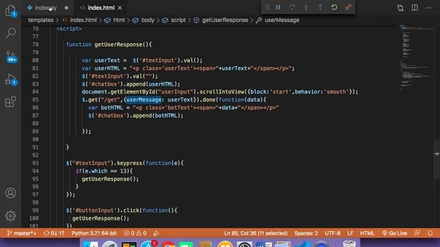Click the master*+ git branch indicator
Screen dimensions: 440x247
click(x=21, y=233)
